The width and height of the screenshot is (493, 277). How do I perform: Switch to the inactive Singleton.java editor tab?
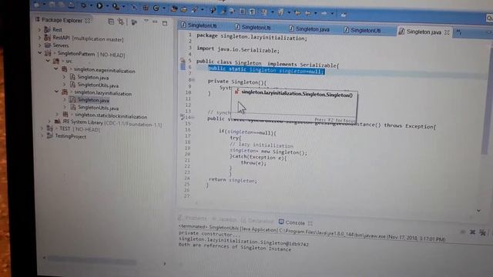[x=313, y=29]
